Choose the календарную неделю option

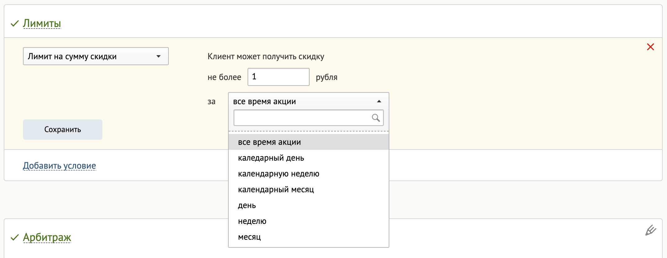pos(309,174)
